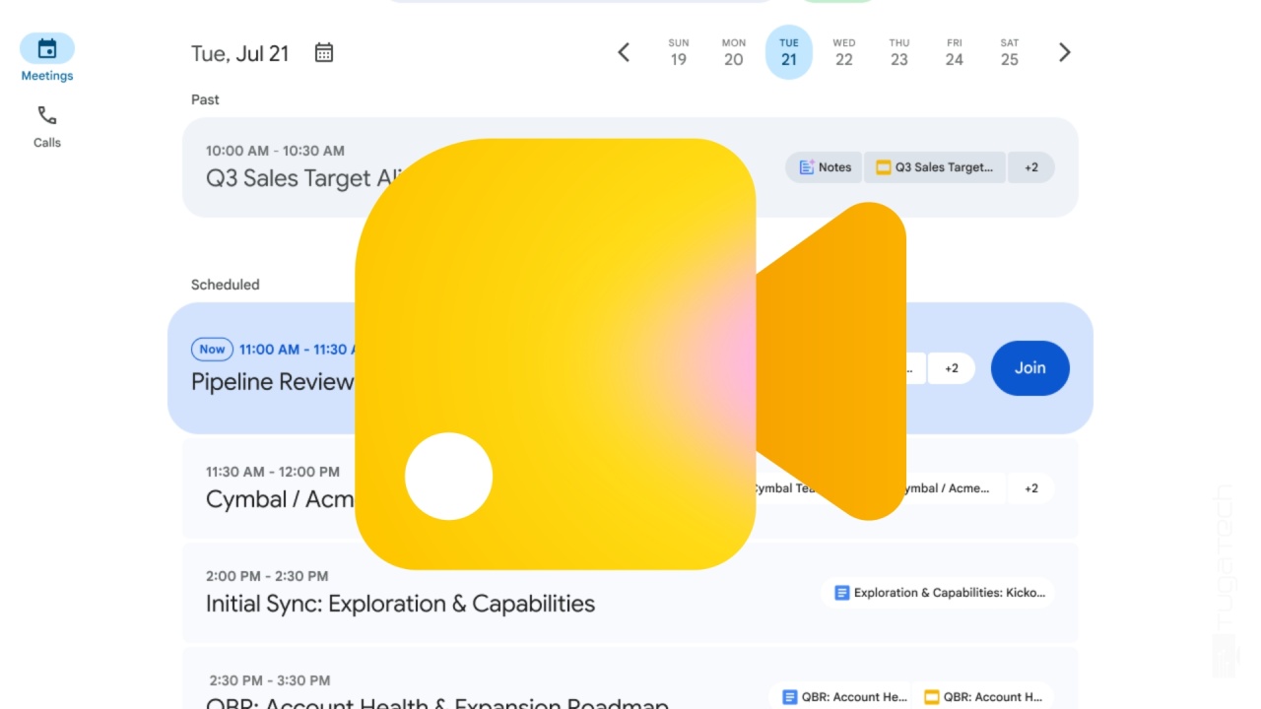This screenshot has height=709, width=1261.
Task: Open the QBR: Account He... document chip
Action: pos(841,697)
